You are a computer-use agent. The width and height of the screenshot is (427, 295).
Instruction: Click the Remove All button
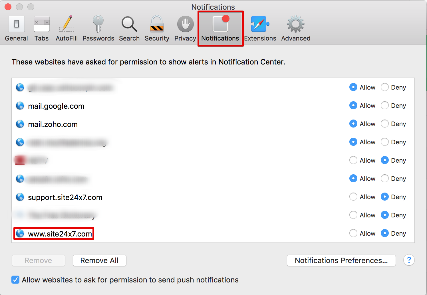(x=99, y=260)
